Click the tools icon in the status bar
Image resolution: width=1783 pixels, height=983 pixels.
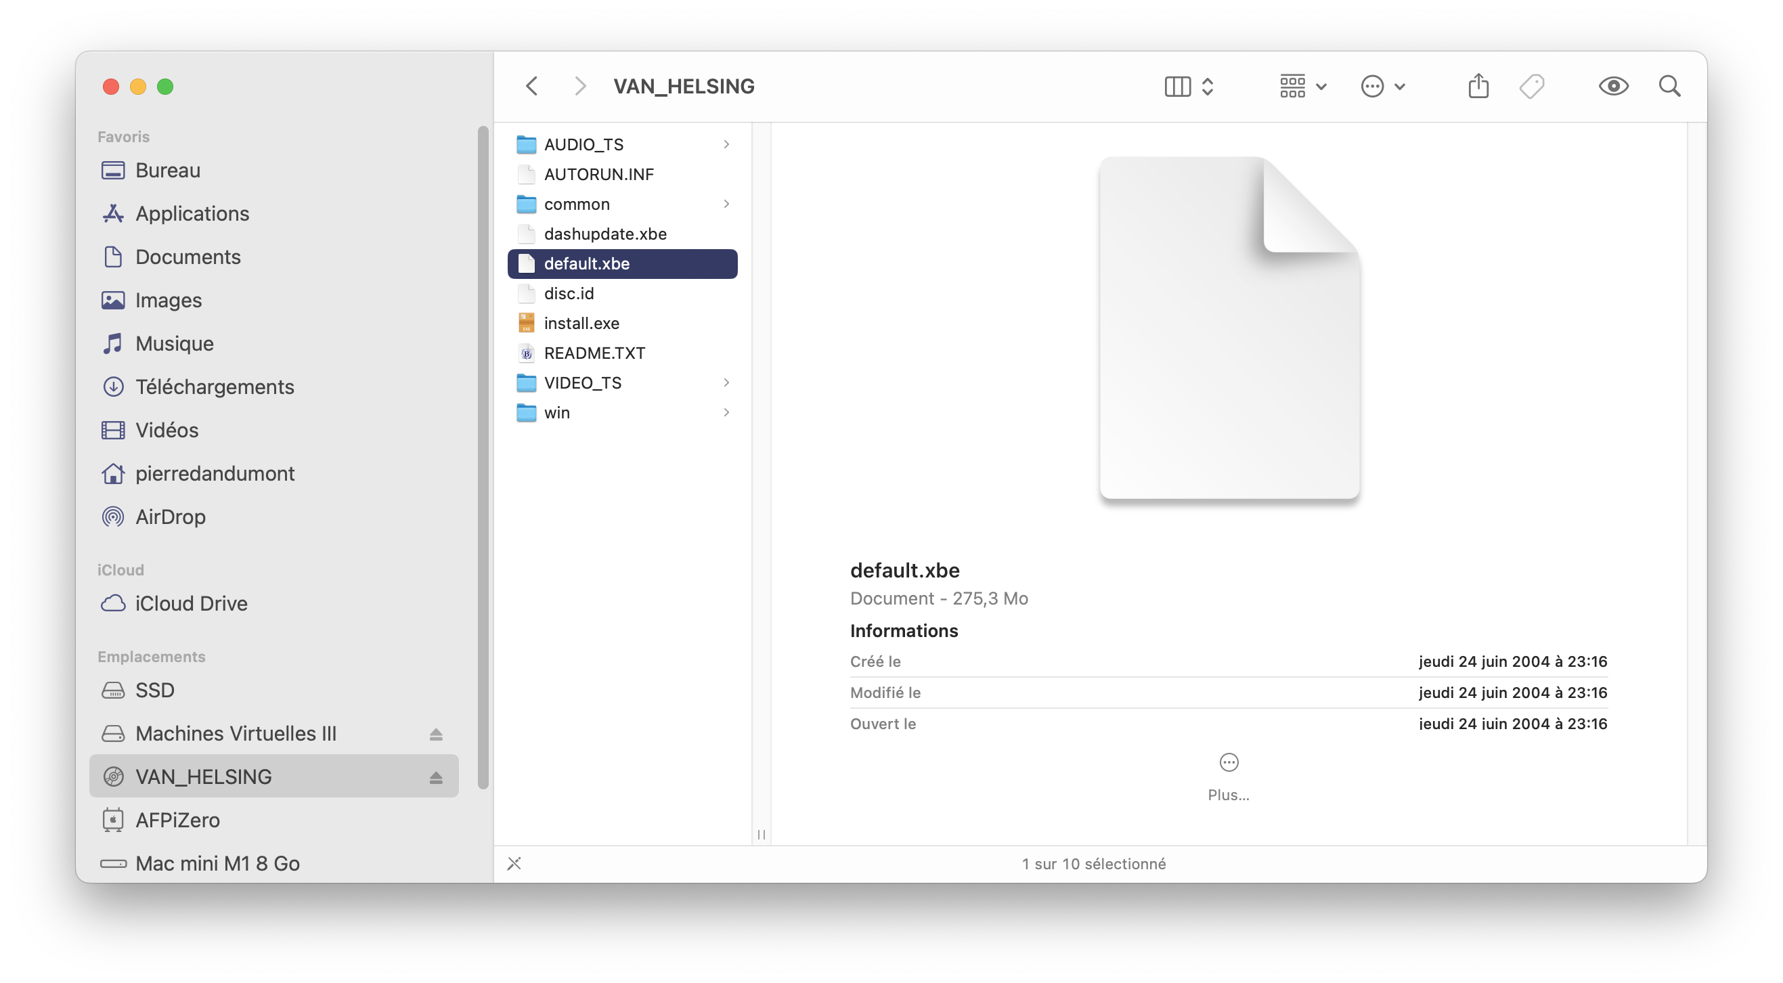tap(514, 863)
